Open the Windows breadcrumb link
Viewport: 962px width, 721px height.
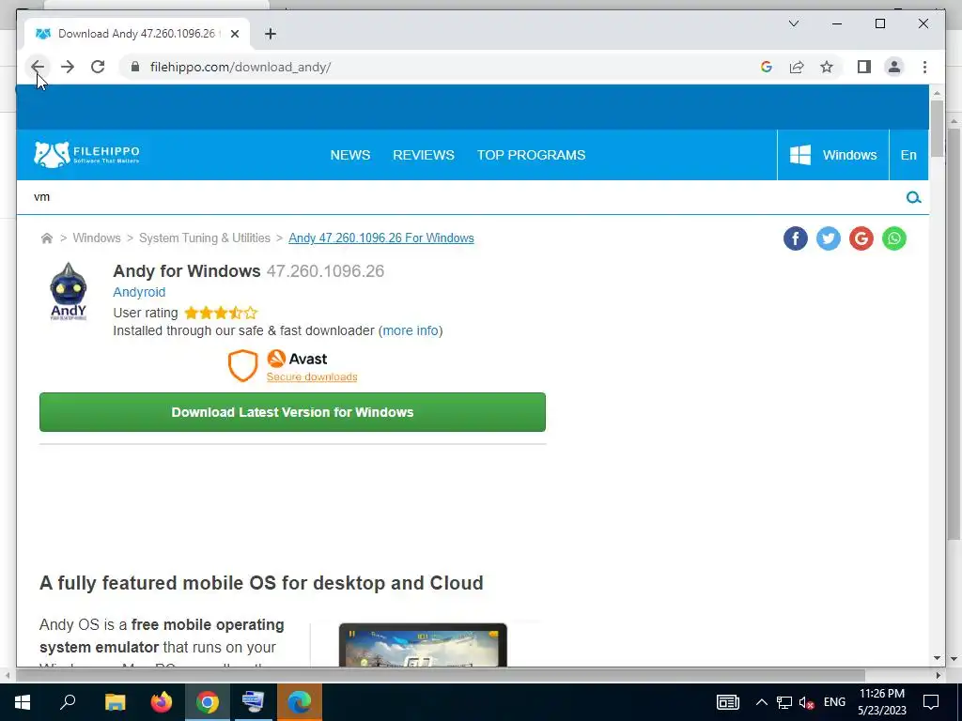[x=97, y=238]
